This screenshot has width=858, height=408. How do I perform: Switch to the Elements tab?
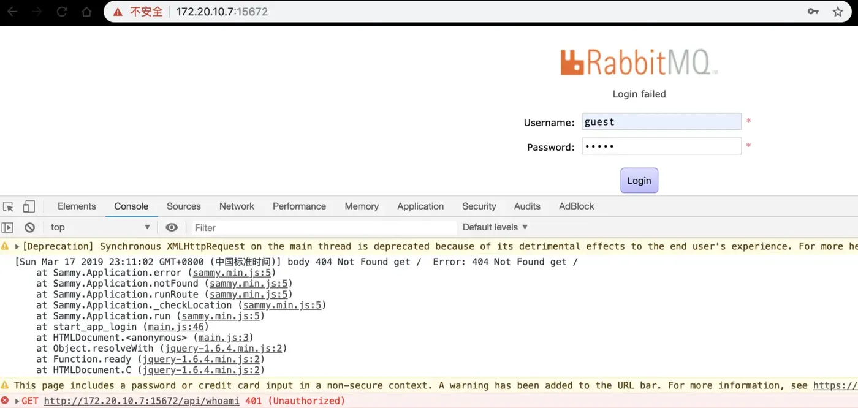point(77,206)
